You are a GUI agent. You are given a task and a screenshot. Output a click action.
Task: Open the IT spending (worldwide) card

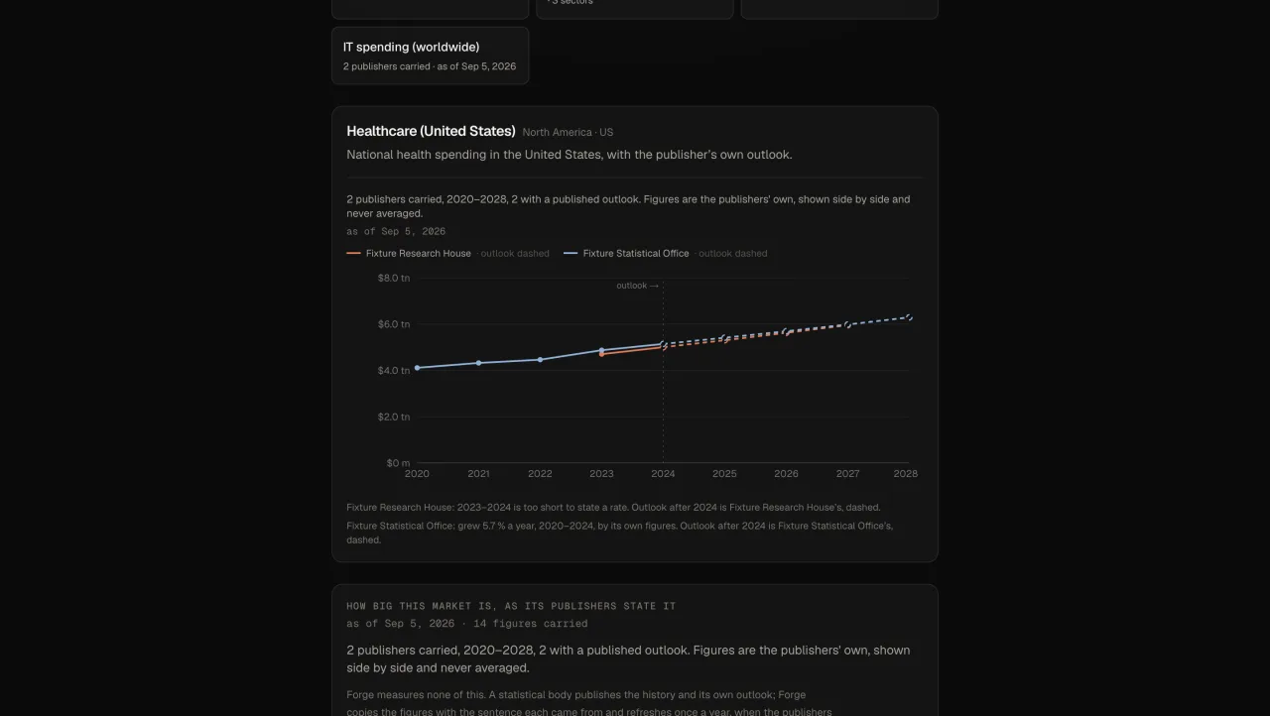(x=430, y=56)
